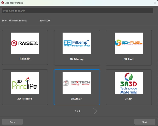Viewport: 158px width, 126px height.
Task: Click the Raise3D brand logo
Action: tap(25, 43)
